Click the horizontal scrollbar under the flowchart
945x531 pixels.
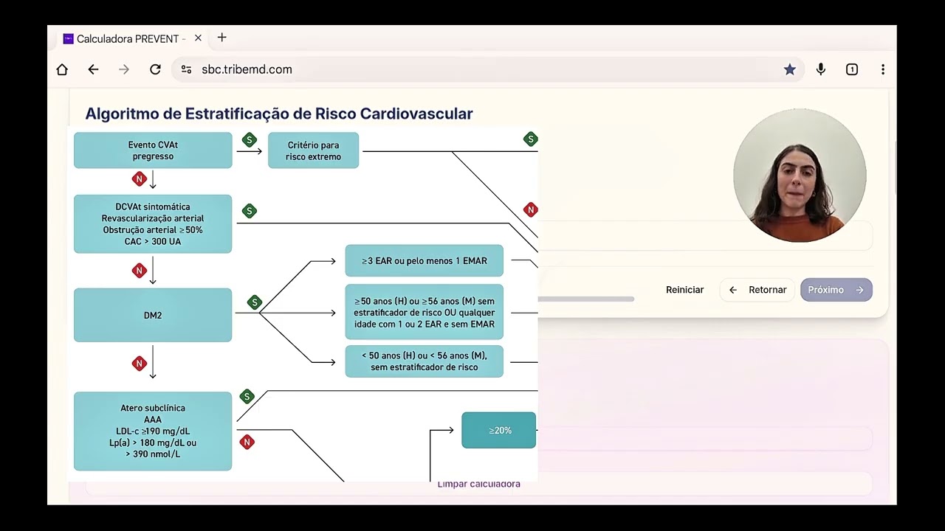[x=586, y=299]
